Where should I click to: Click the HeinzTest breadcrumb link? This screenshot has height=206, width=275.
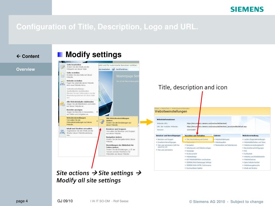(x=165, y=109)
